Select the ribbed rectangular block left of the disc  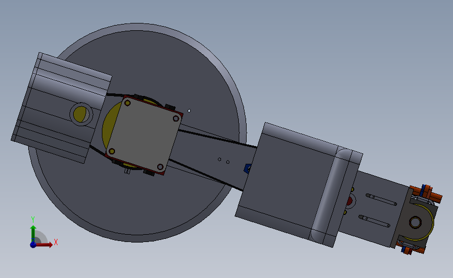(x=61, y=107)
